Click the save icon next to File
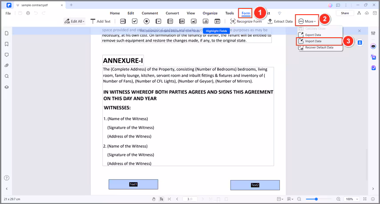 pos(20,13)
